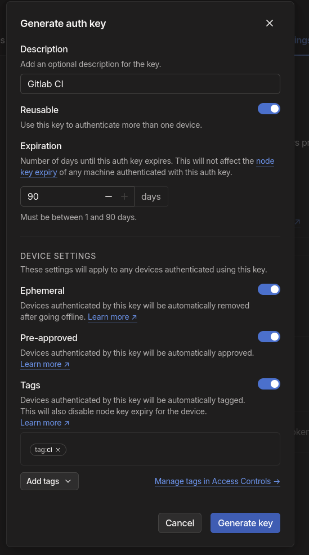This screenshot has width=309, height=555.
Task: Turn off the Pre-approved switch
Action: [x=268, y=337]
